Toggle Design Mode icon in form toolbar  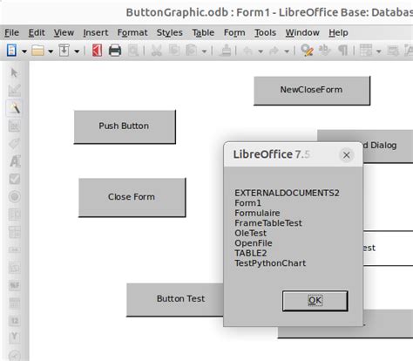[x=14, y=90]
